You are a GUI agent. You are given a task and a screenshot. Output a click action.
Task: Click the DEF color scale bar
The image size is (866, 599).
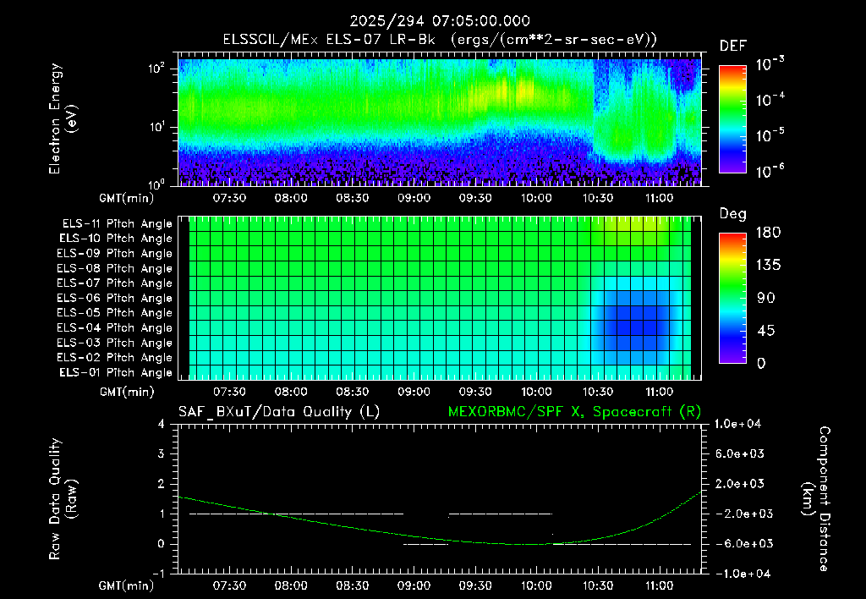pyautogui.click(x=732, y=118)
